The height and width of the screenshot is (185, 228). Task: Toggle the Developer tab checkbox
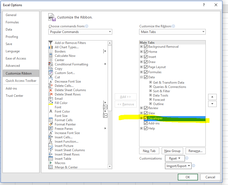146,118
